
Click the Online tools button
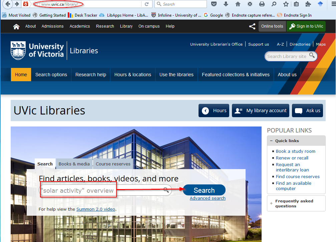(x=272, y=26)
